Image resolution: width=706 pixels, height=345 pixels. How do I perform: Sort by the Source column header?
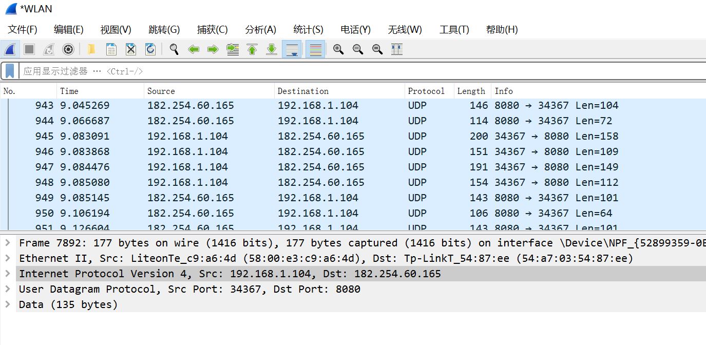pos(209,91)
